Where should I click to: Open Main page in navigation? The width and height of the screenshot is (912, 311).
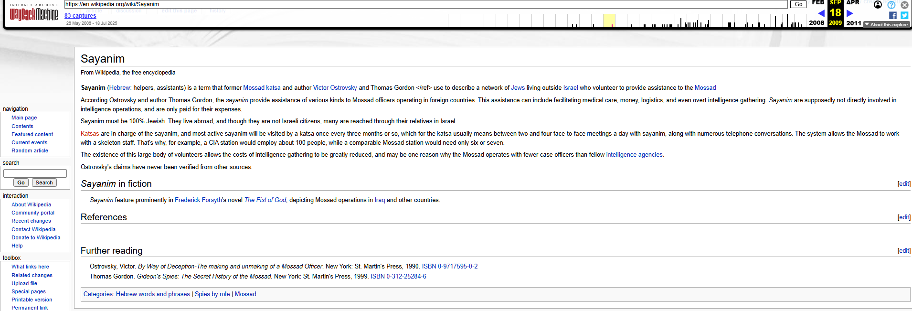tap(24, 118)
